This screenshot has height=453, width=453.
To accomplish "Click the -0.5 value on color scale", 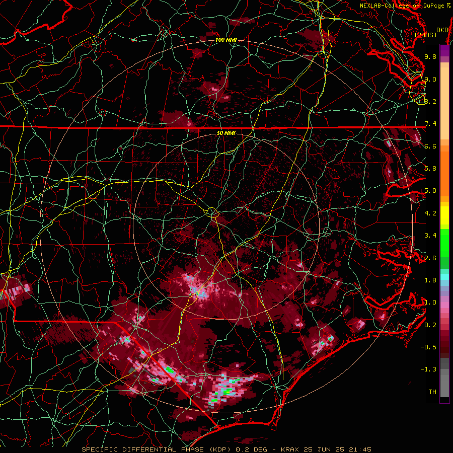I will click(428, 347).
